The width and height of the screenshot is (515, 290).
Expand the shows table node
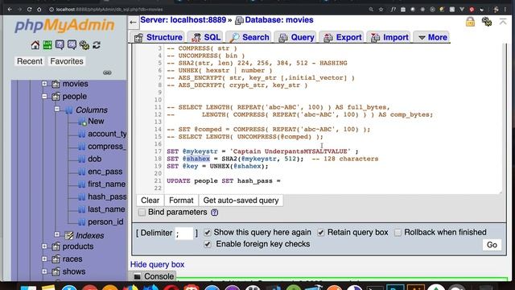click(x=44, y=271)
